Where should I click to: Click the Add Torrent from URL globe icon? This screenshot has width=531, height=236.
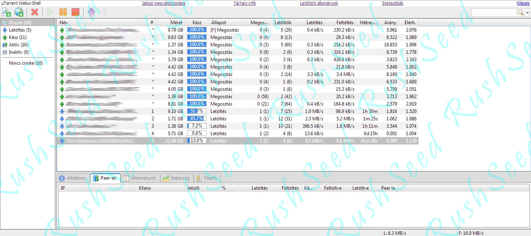point(19,12)
